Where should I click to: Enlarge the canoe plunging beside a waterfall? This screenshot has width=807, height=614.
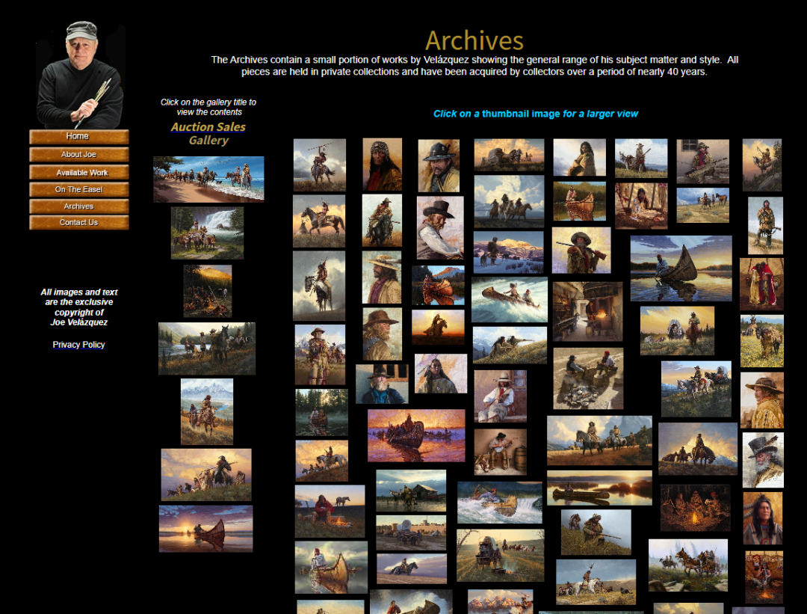pos(500,503)
